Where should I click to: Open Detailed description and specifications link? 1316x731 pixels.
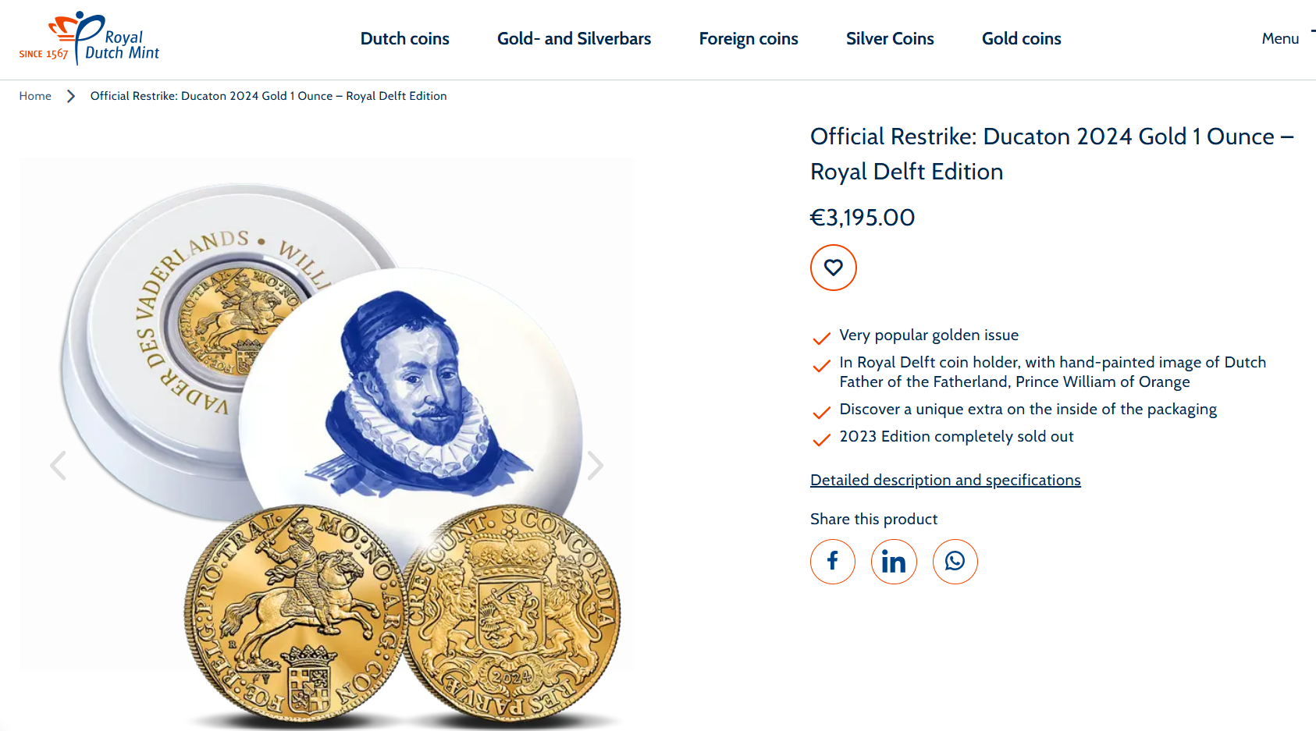pyautogui.click(x=945, y=480)
